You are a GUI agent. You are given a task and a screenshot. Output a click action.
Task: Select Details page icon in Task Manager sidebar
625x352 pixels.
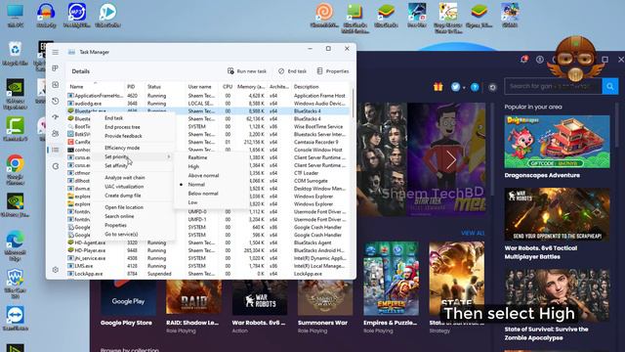point(55,150)
